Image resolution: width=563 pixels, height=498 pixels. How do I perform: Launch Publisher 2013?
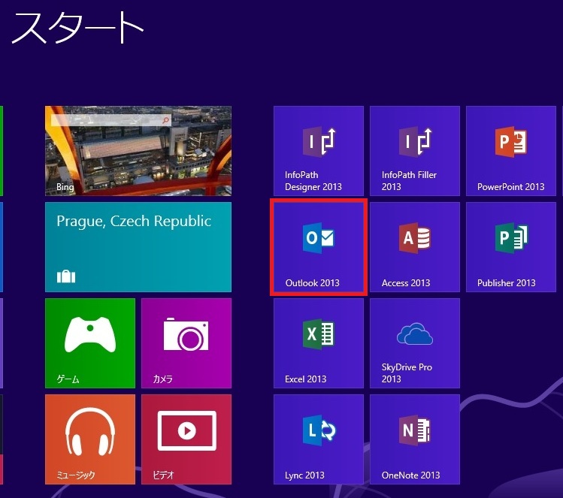click(511, 247)
